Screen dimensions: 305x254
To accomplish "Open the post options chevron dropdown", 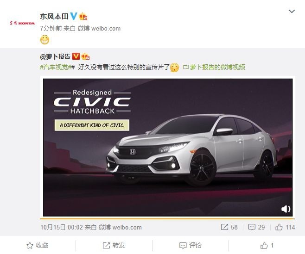I will pyautogui.click(x=292, y=11).
